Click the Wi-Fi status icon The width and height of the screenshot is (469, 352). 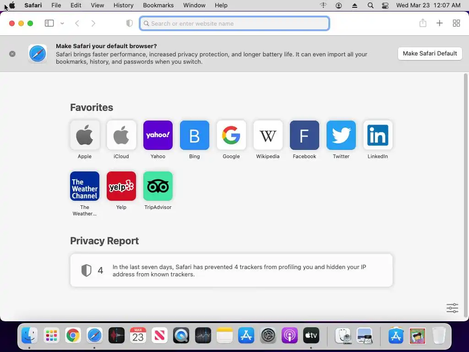click(x=323, y=5)
